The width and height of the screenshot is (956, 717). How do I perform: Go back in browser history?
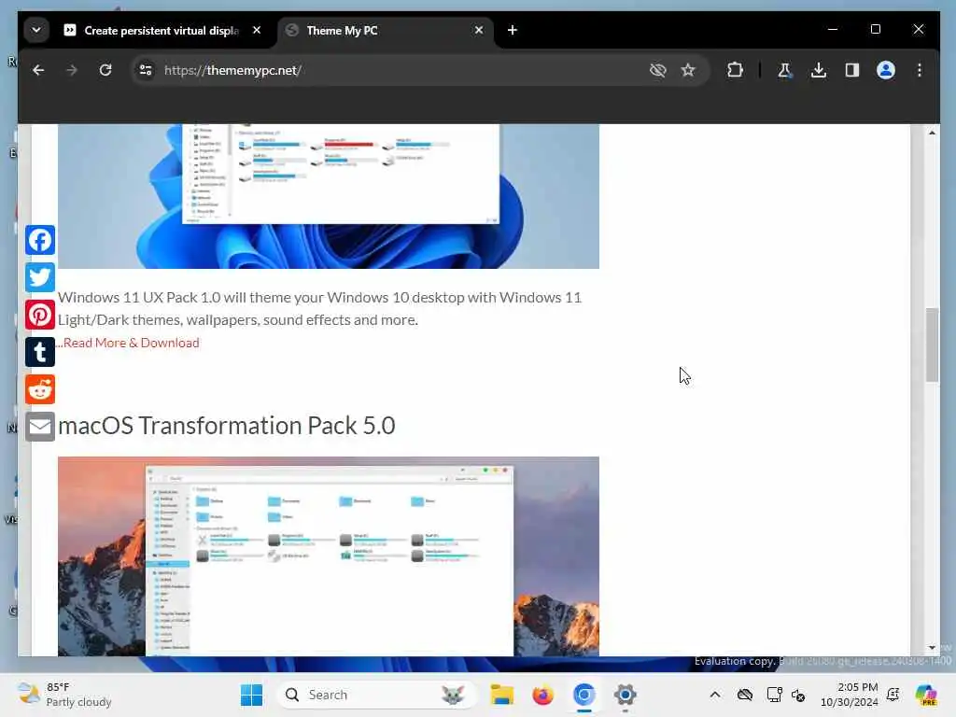tap(38, 70)
